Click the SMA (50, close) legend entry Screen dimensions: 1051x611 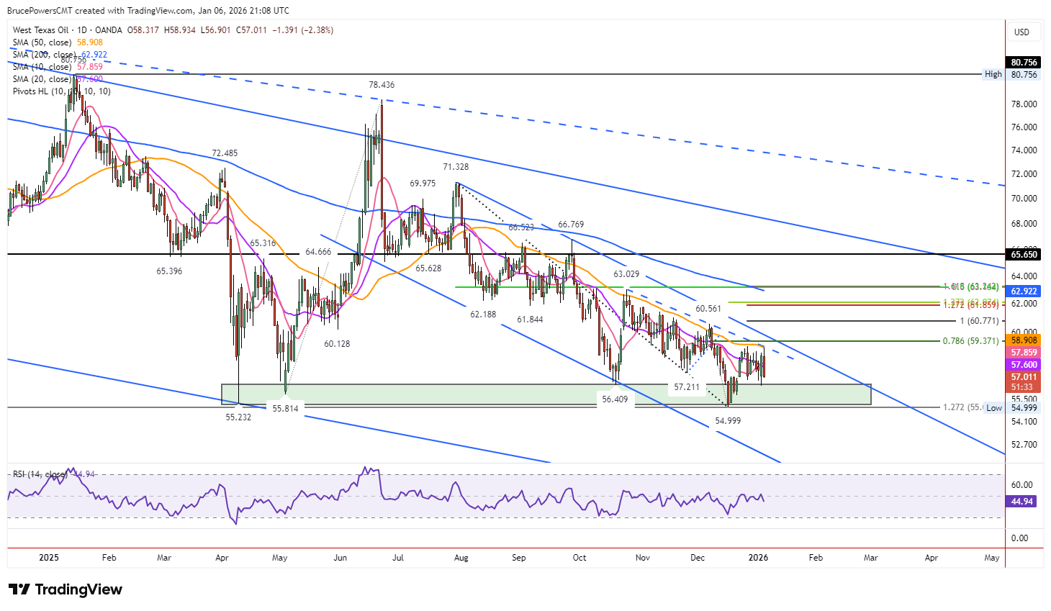click(x=58, y=42)
